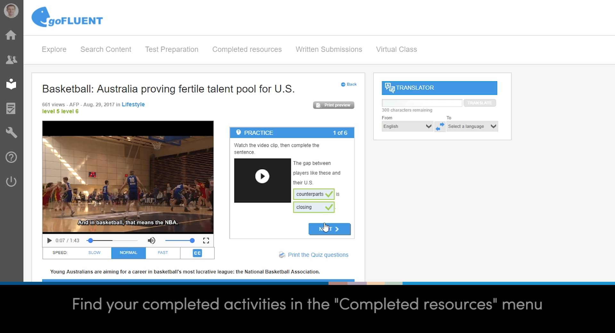Enable closed captions with the CC button
615x333 pixels.
pos(197,253)
